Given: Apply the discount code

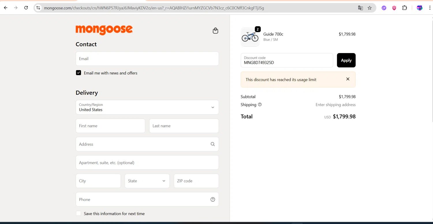Looking at the screenshot, I should tap(346, 60).
